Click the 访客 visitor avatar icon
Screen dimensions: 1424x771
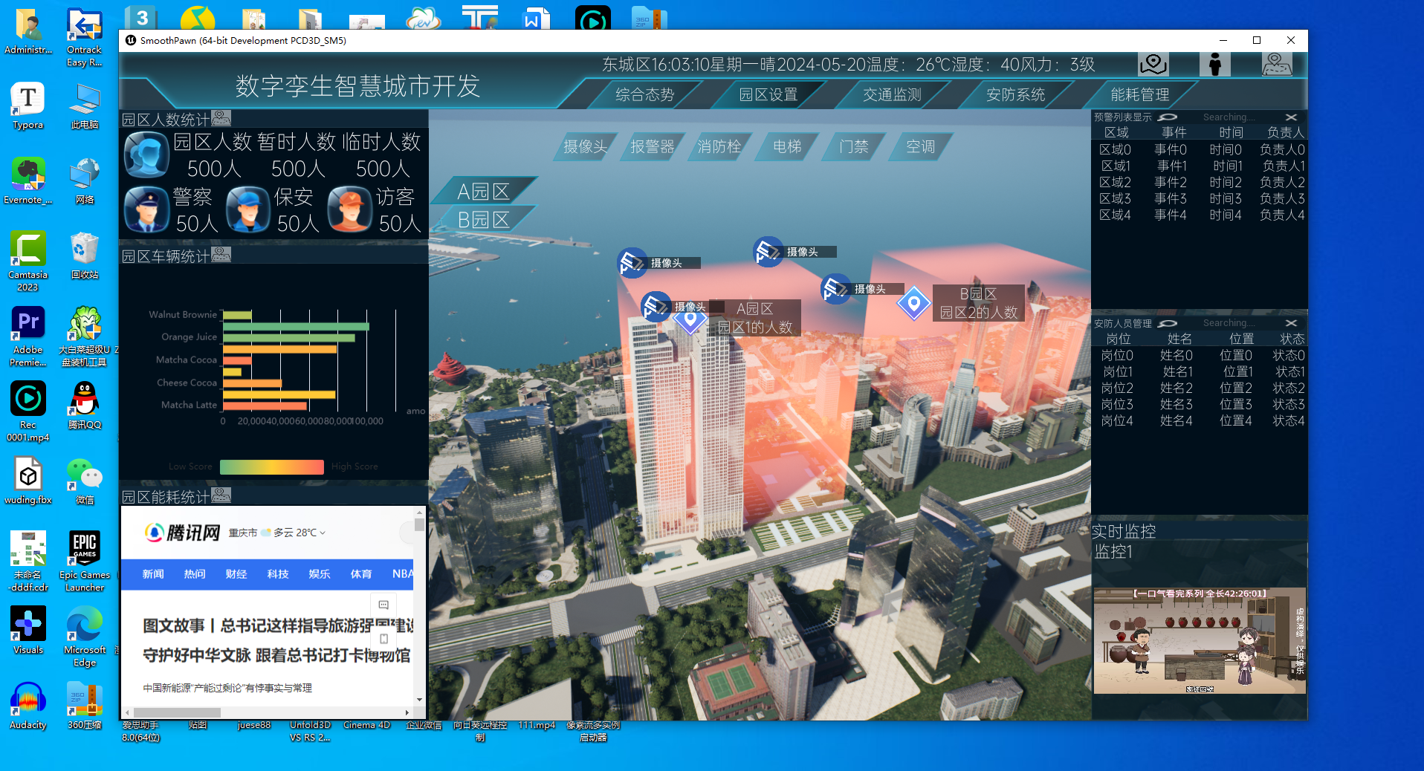click(349, 209)
